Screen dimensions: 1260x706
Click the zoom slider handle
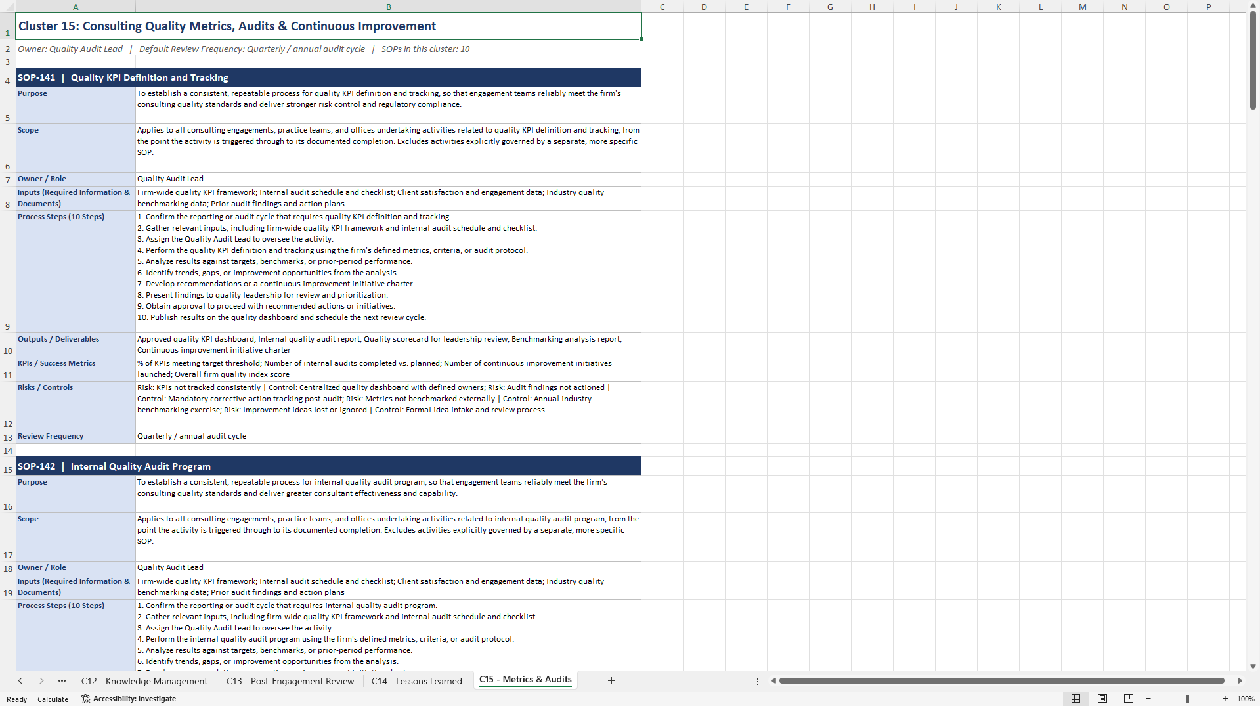[x=1187, y=699]
